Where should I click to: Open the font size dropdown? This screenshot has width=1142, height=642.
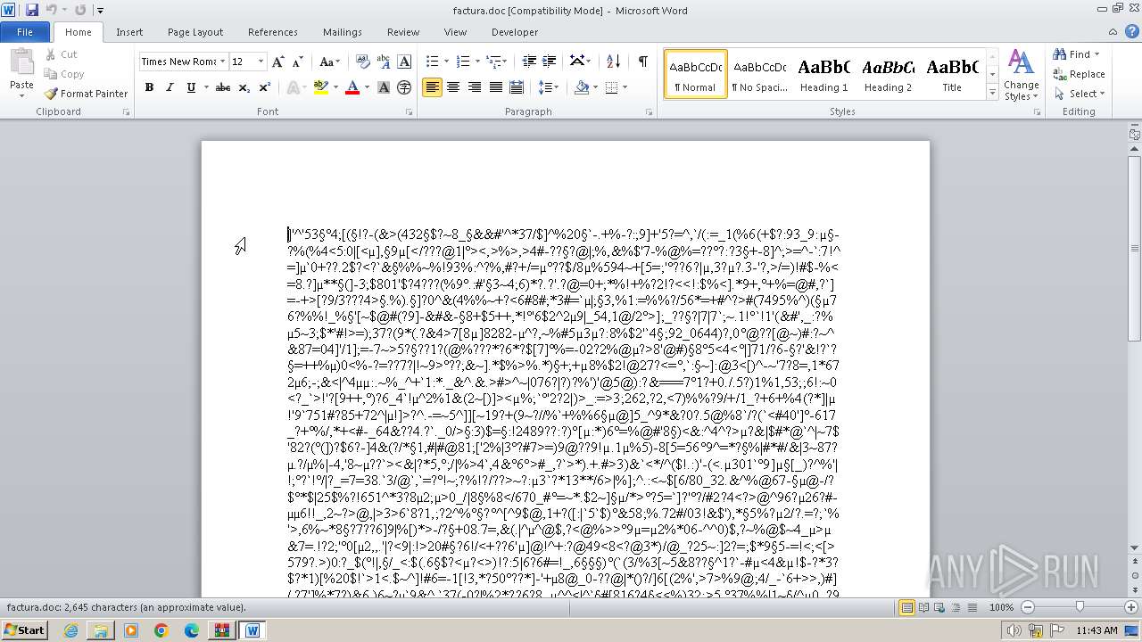pos(261,62)
